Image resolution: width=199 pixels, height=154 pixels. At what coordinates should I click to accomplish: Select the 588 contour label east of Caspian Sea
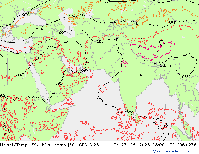point(61,33)
